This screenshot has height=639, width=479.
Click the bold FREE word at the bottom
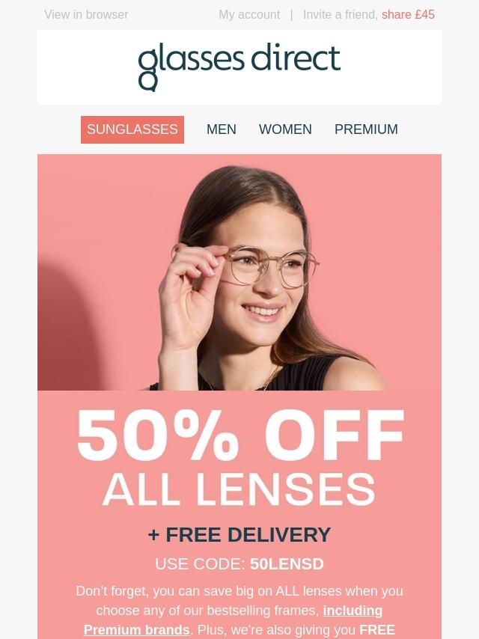pyautogui.click(x=377, y=630)
